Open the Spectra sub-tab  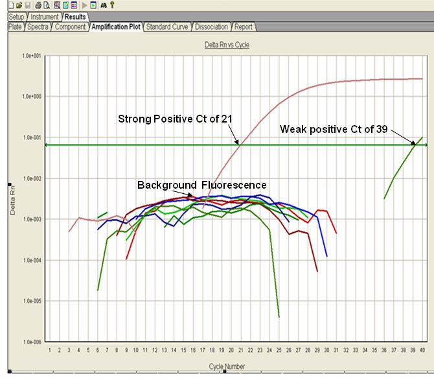38,27
